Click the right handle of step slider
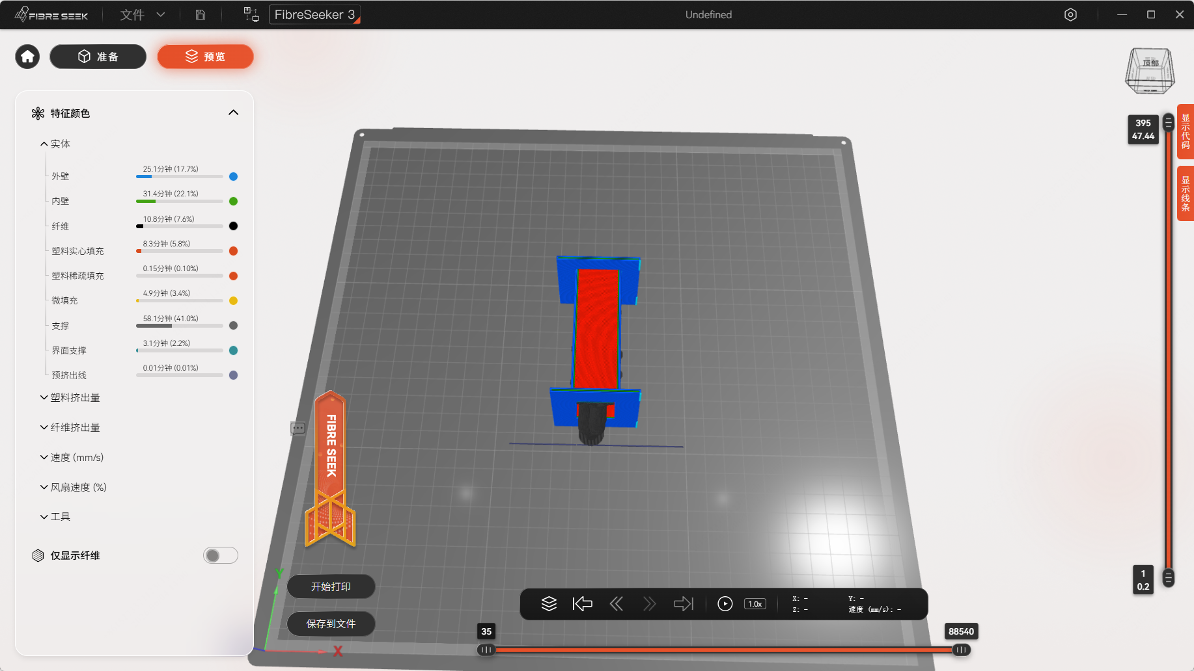Viewport: 1194px width, 671px height. pyautogui.click(x=961, y=650)
